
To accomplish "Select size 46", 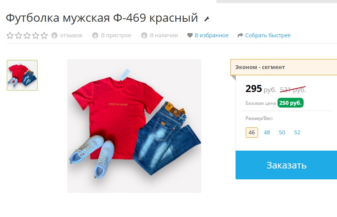I will pos(251,132).
